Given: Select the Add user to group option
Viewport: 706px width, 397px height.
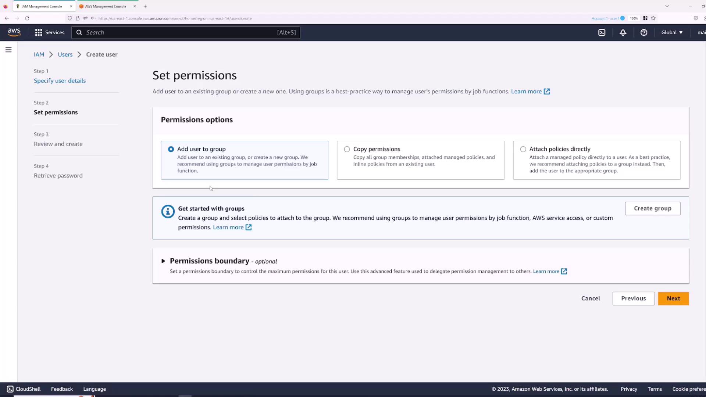Looking at the screenshot, I should click(x=171, y=149).
